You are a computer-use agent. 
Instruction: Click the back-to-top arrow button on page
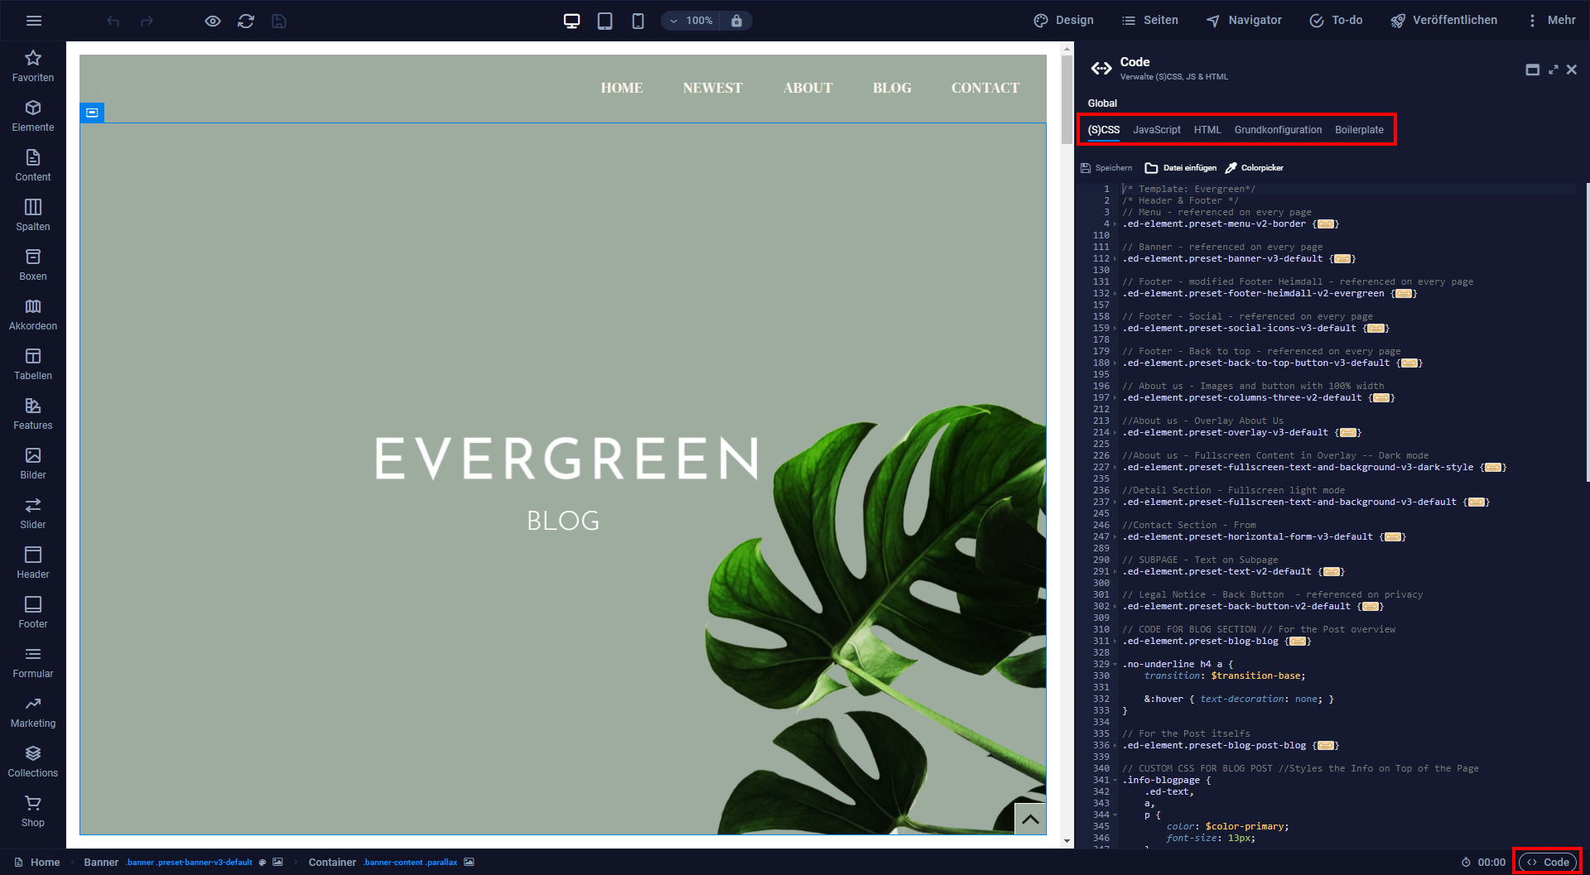pos(1030,819)
